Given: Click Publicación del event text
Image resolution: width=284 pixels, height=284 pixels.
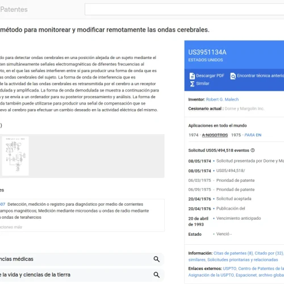Looking at the screenshot, I should (231, 208).
